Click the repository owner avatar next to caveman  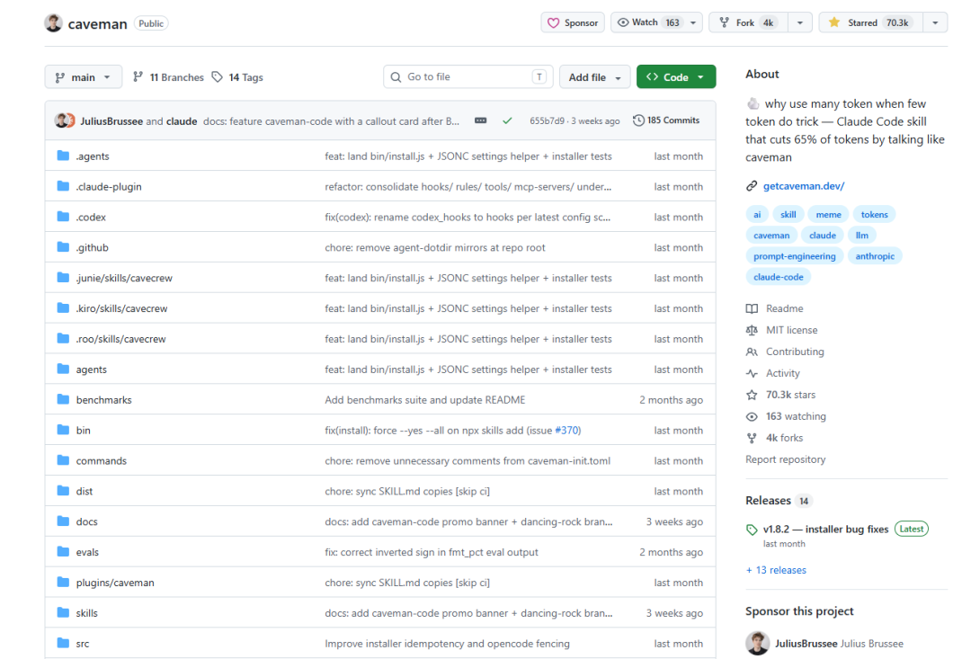(x=54, y=22)
